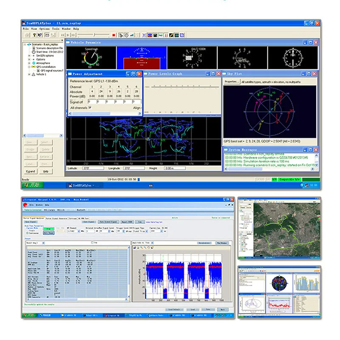Image resolution: width=340 pixels, height=340 pixels.
Task: Click the red stop button in the toolbar
Action: click(113, 35)
